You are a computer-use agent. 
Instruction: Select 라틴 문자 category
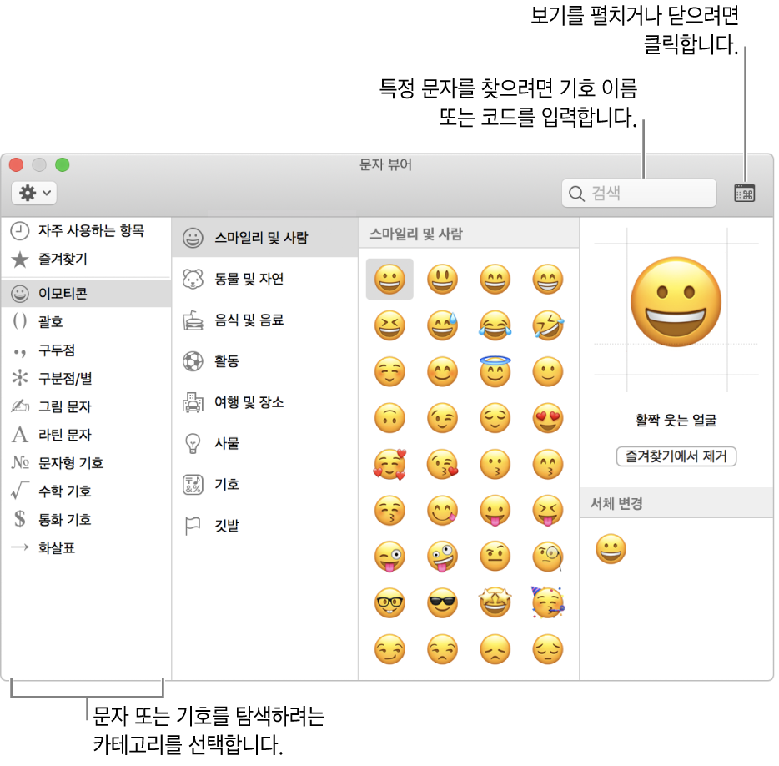point(86,435)
